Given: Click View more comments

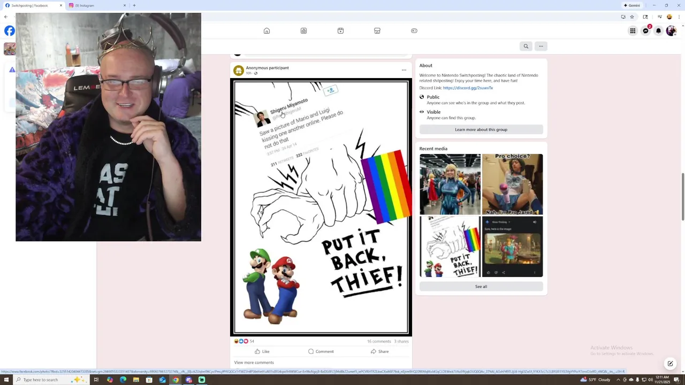Looking at the screenshot, I should click(254, 363).
